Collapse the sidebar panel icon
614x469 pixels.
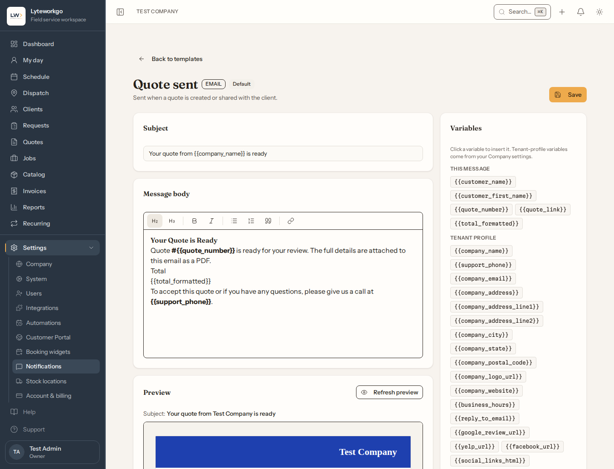point(120,12)
